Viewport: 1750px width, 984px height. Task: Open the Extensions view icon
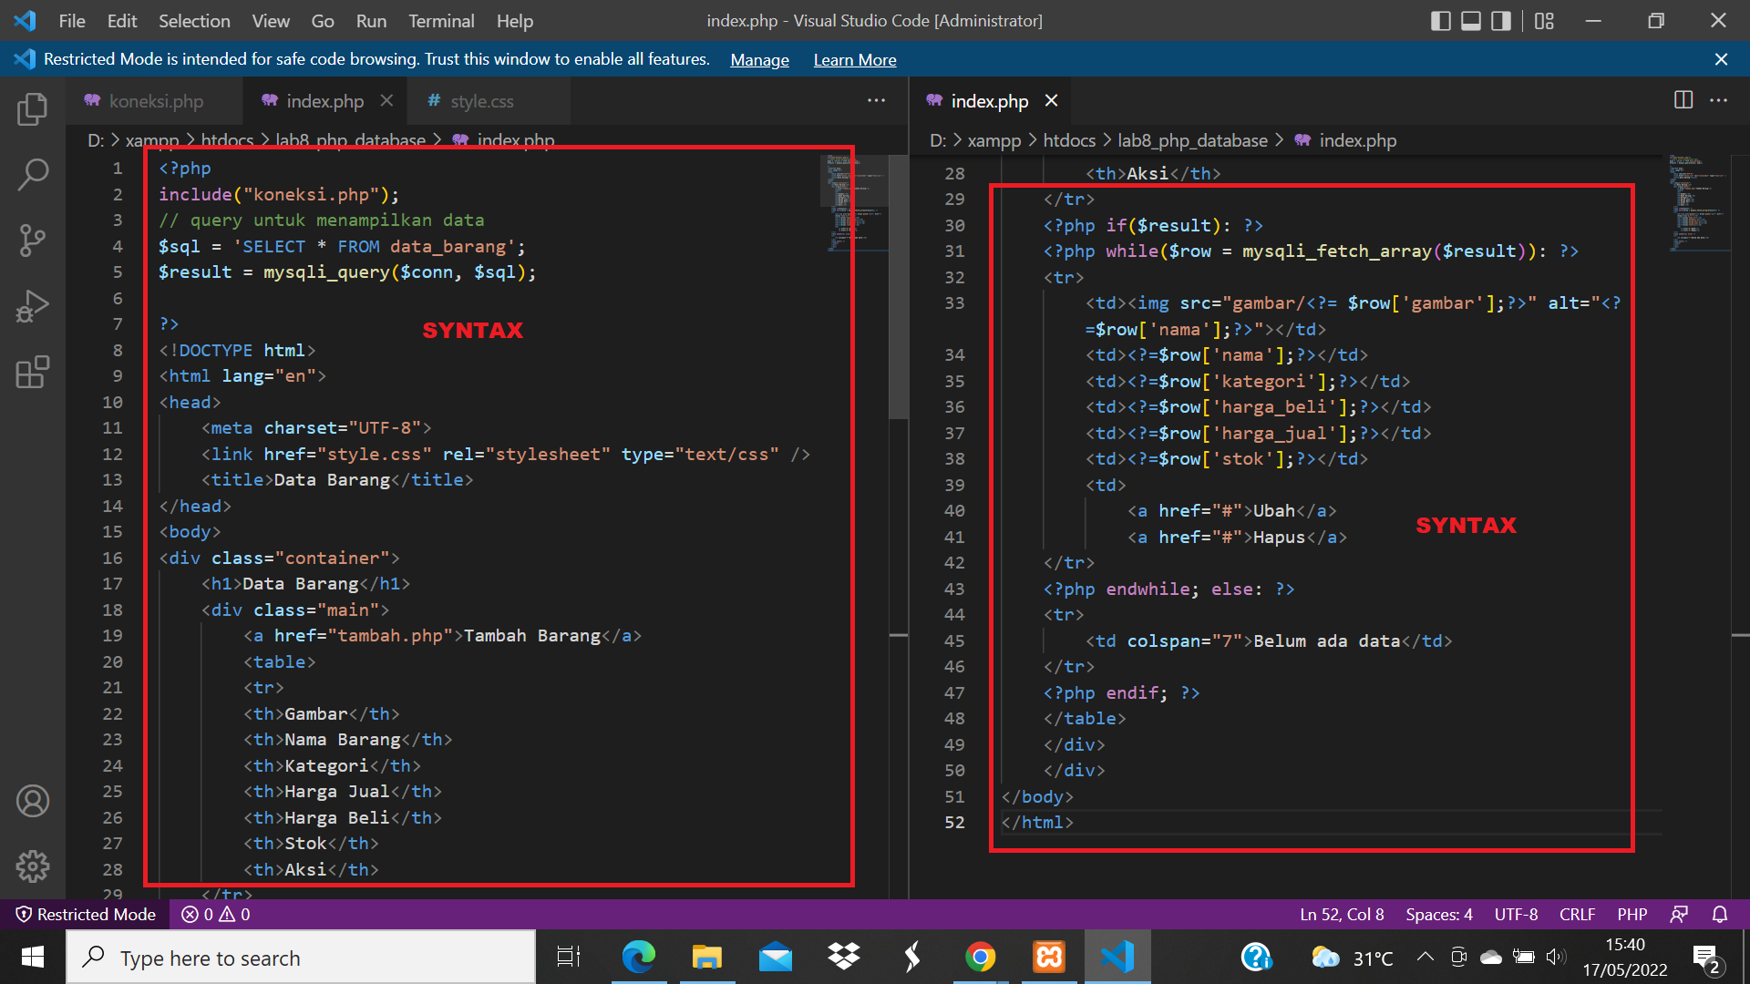click(33, 372)
